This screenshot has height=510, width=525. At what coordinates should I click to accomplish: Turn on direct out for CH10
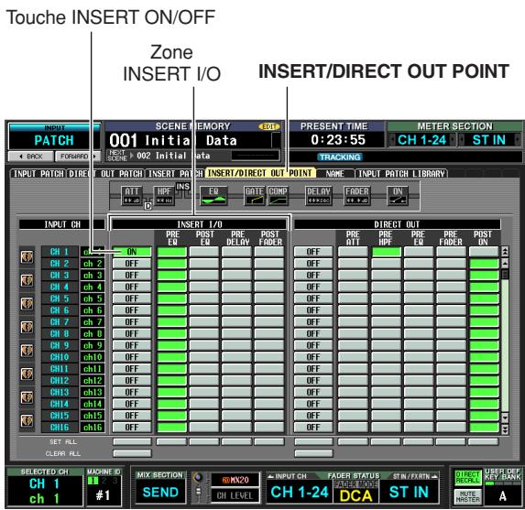313,357
